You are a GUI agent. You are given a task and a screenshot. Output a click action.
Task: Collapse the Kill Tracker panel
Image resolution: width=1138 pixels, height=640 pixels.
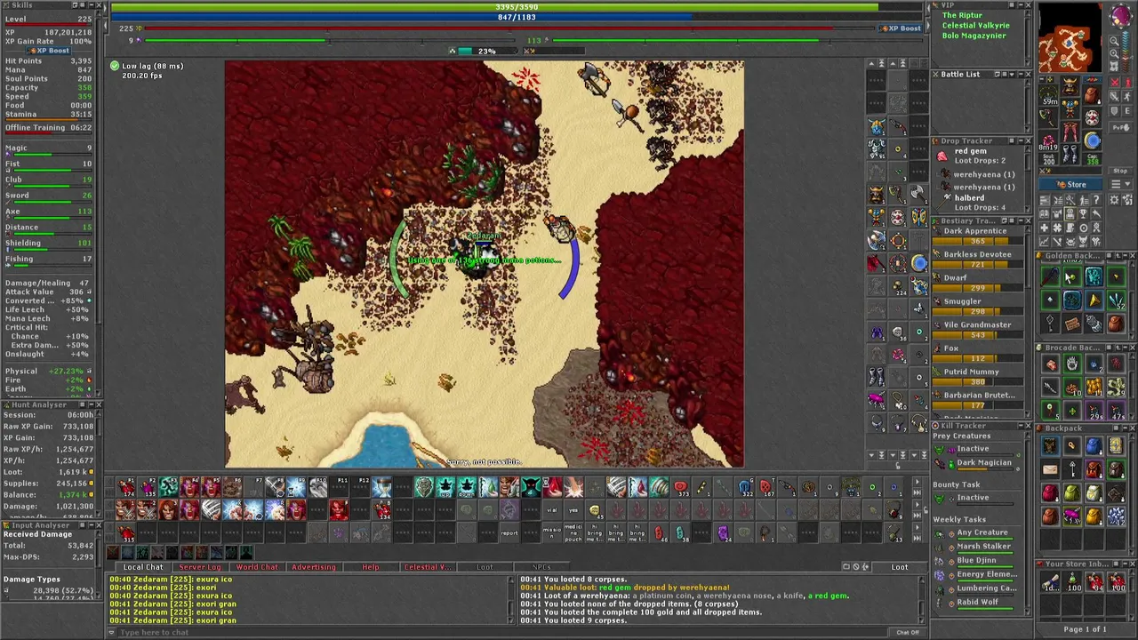(1021, 426)
